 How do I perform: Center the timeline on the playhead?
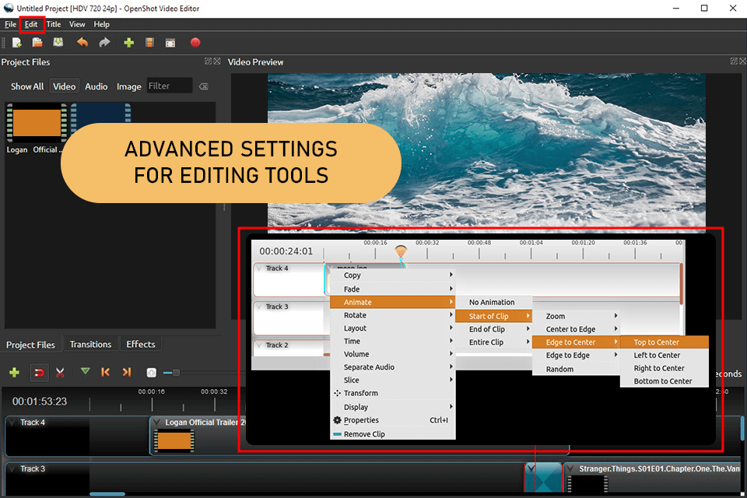click(x=152, y=373)
